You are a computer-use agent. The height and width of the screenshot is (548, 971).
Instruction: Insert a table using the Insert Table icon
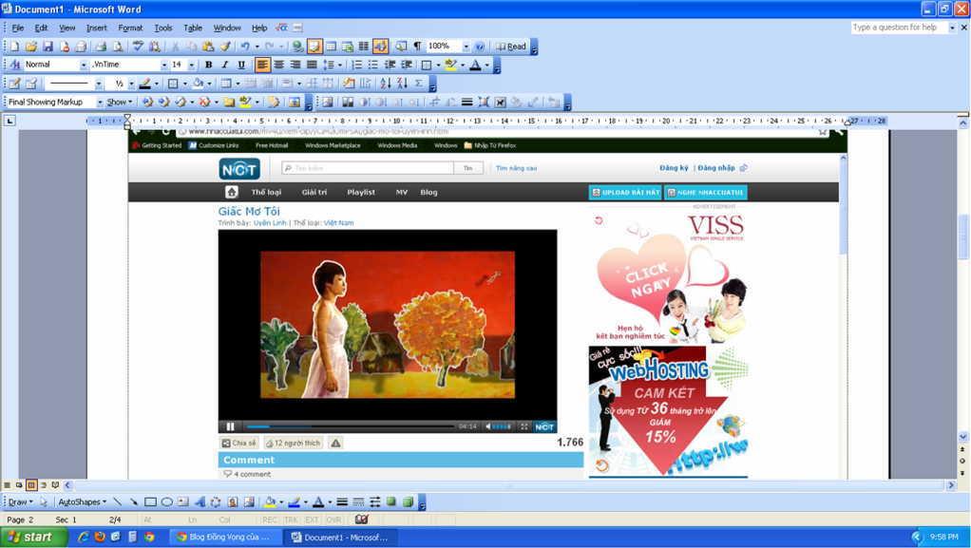point(331,47)
